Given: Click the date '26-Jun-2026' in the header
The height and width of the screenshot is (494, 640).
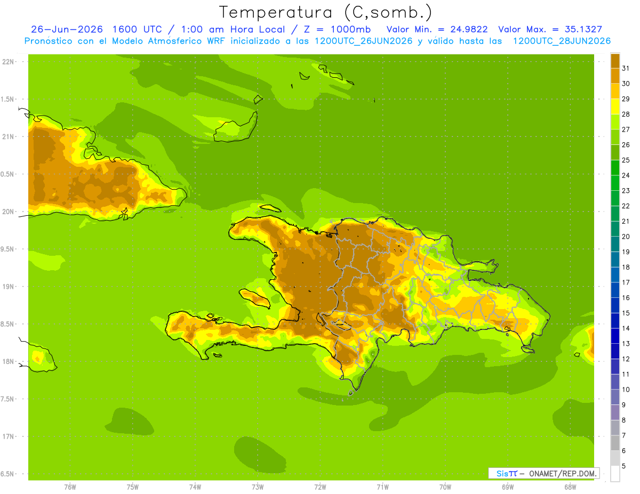Looking at the screenshot, I should coord(67,29).
